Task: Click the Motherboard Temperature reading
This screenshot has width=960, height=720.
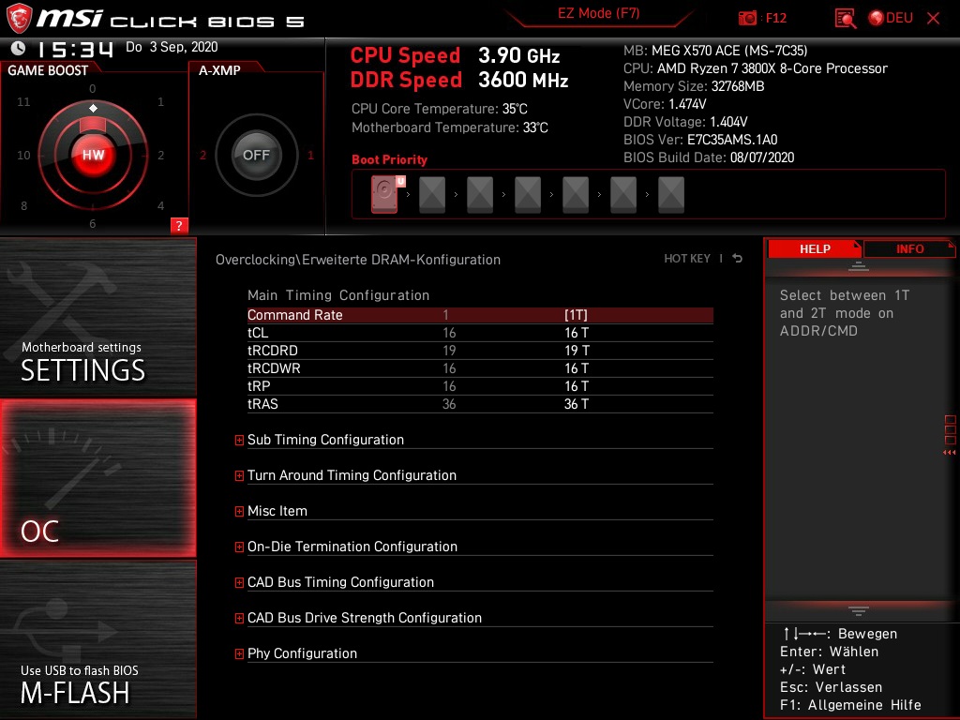Action: point(449,127)
